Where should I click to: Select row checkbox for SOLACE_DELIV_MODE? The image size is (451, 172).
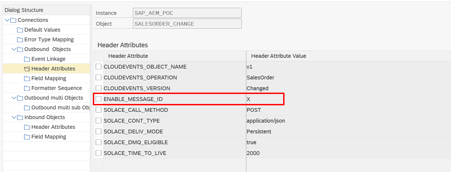click(99, 131)
